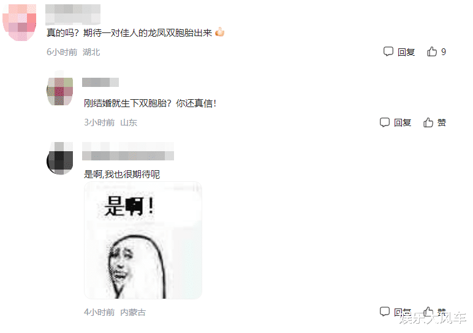Open the 是啊! meme image in the reply

[x=143, y=240]
